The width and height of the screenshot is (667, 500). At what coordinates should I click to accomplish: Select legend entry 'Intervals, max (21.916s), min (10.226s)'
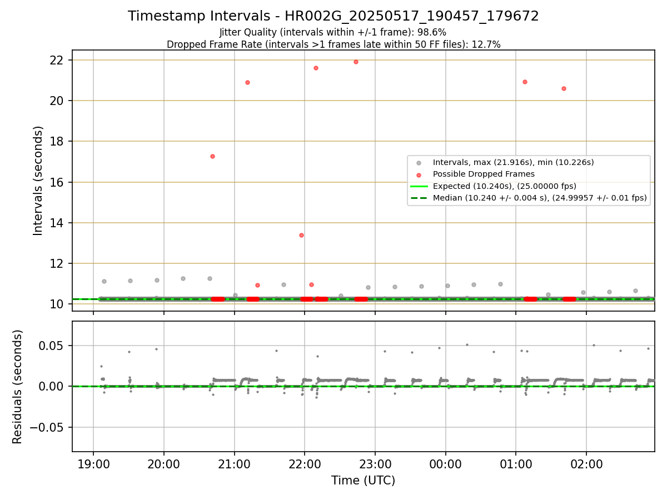(513, 162)
